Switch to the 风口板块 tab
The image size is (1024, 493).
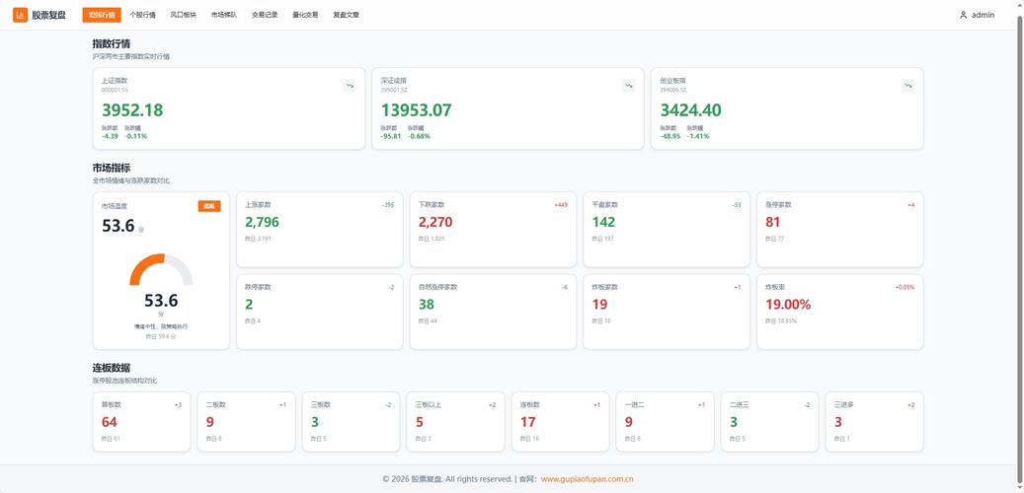(x=183, y=15)
